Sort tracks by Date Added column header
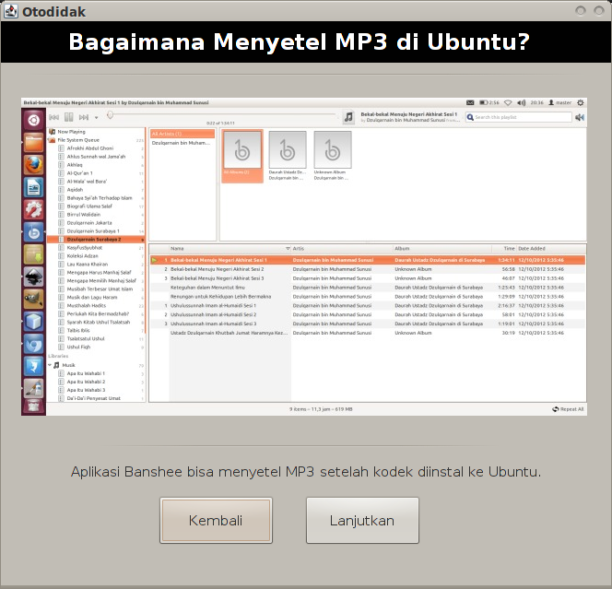 [551, 248]
